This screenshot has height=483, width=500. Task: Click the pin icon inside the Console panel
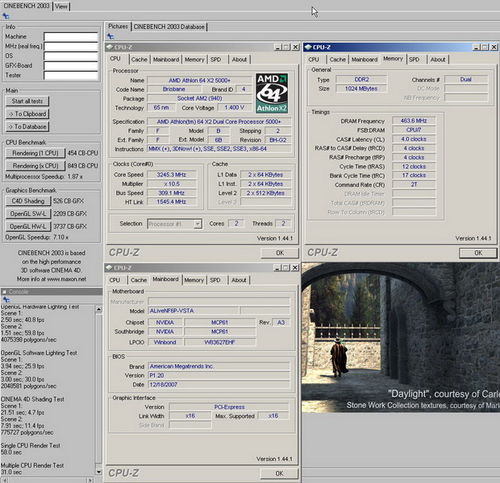point(4,299)
